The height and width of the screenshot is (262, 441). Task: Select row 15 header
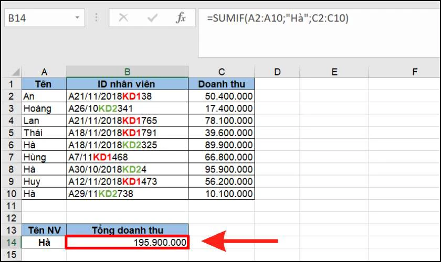coord(11,255)
